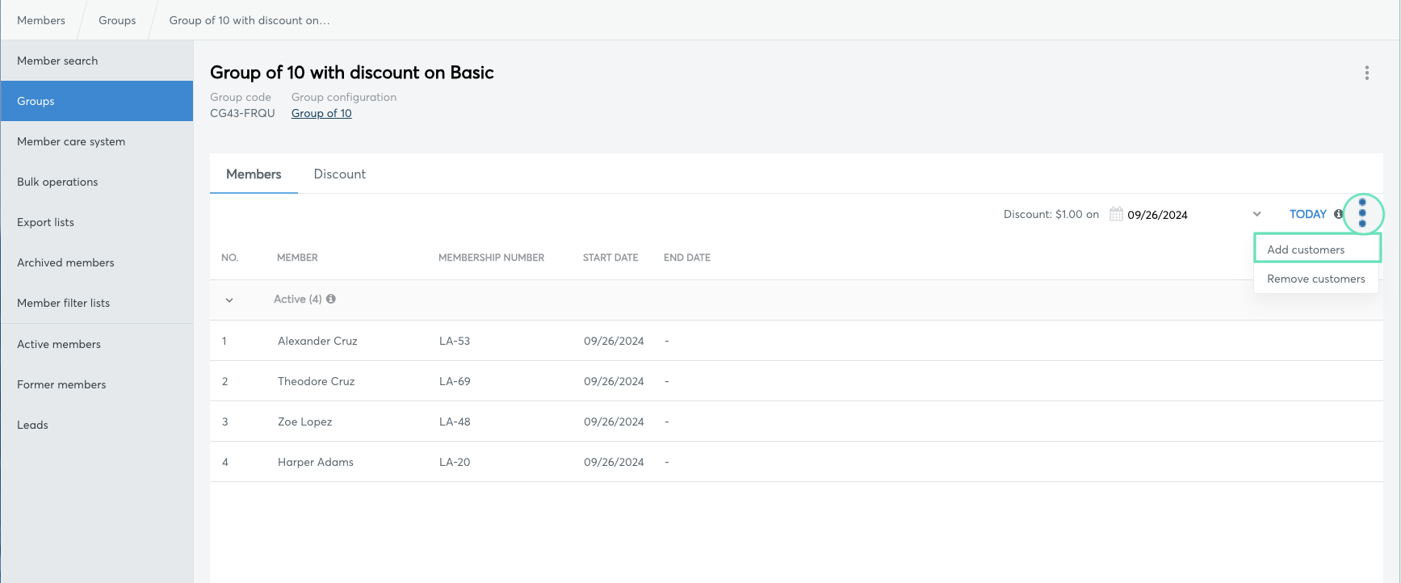The image size is (1401, 583).
Task: Collapse the Active members group chevron
Action: pyautogui.click(x=229, y=300)
